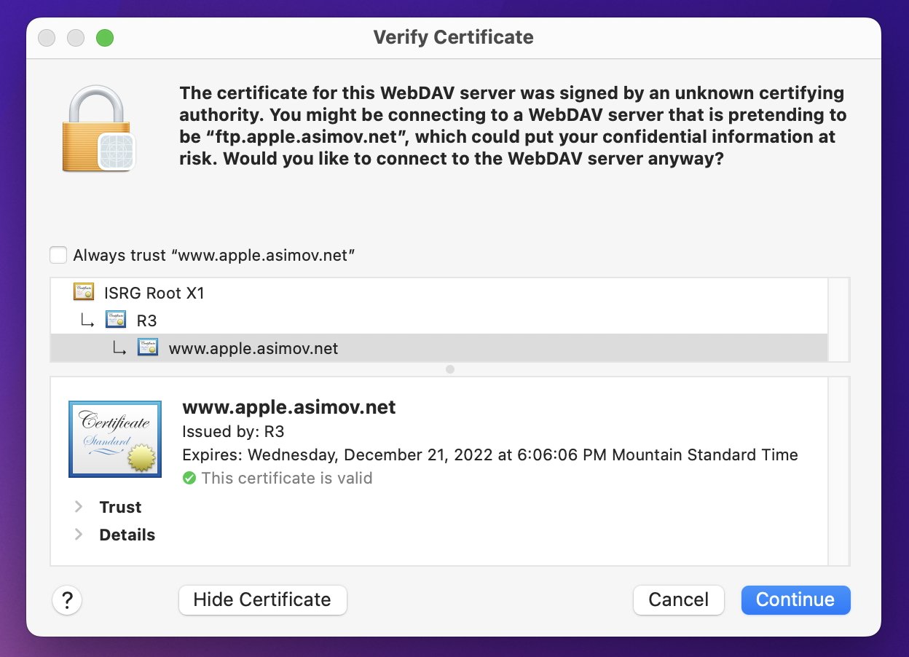Screen dimensions: 909x657
Task: Click the www.apple.asimov.net certificate icon in tree
Action: tap(148, 348)
